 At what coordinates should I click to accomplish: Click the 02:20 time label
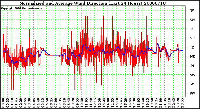tap(21, 103)
